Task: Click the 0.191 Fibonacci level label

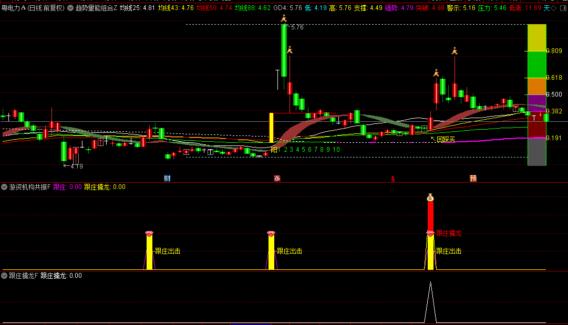Action: (554, 138)
